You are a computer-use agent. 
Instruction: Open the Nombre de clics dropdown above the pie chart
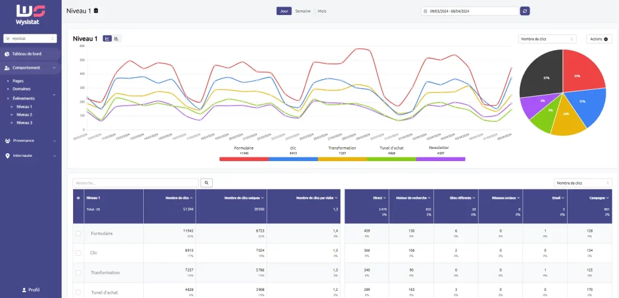coord(547,39)
